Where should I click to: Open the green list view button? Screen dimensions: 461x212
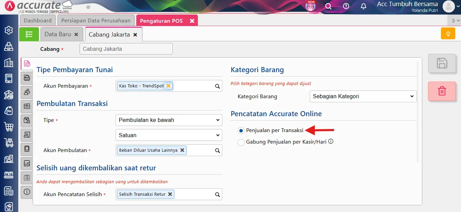click(29, 34)
